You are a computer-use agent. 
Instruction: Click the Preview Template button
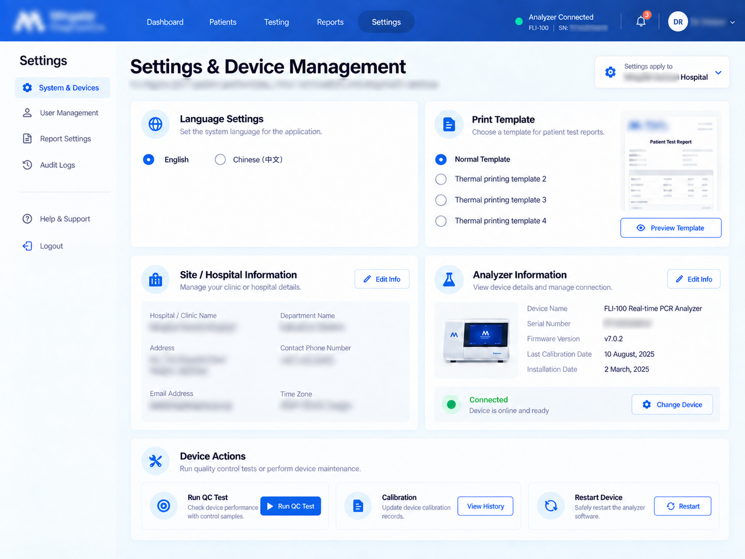[671, 228]
